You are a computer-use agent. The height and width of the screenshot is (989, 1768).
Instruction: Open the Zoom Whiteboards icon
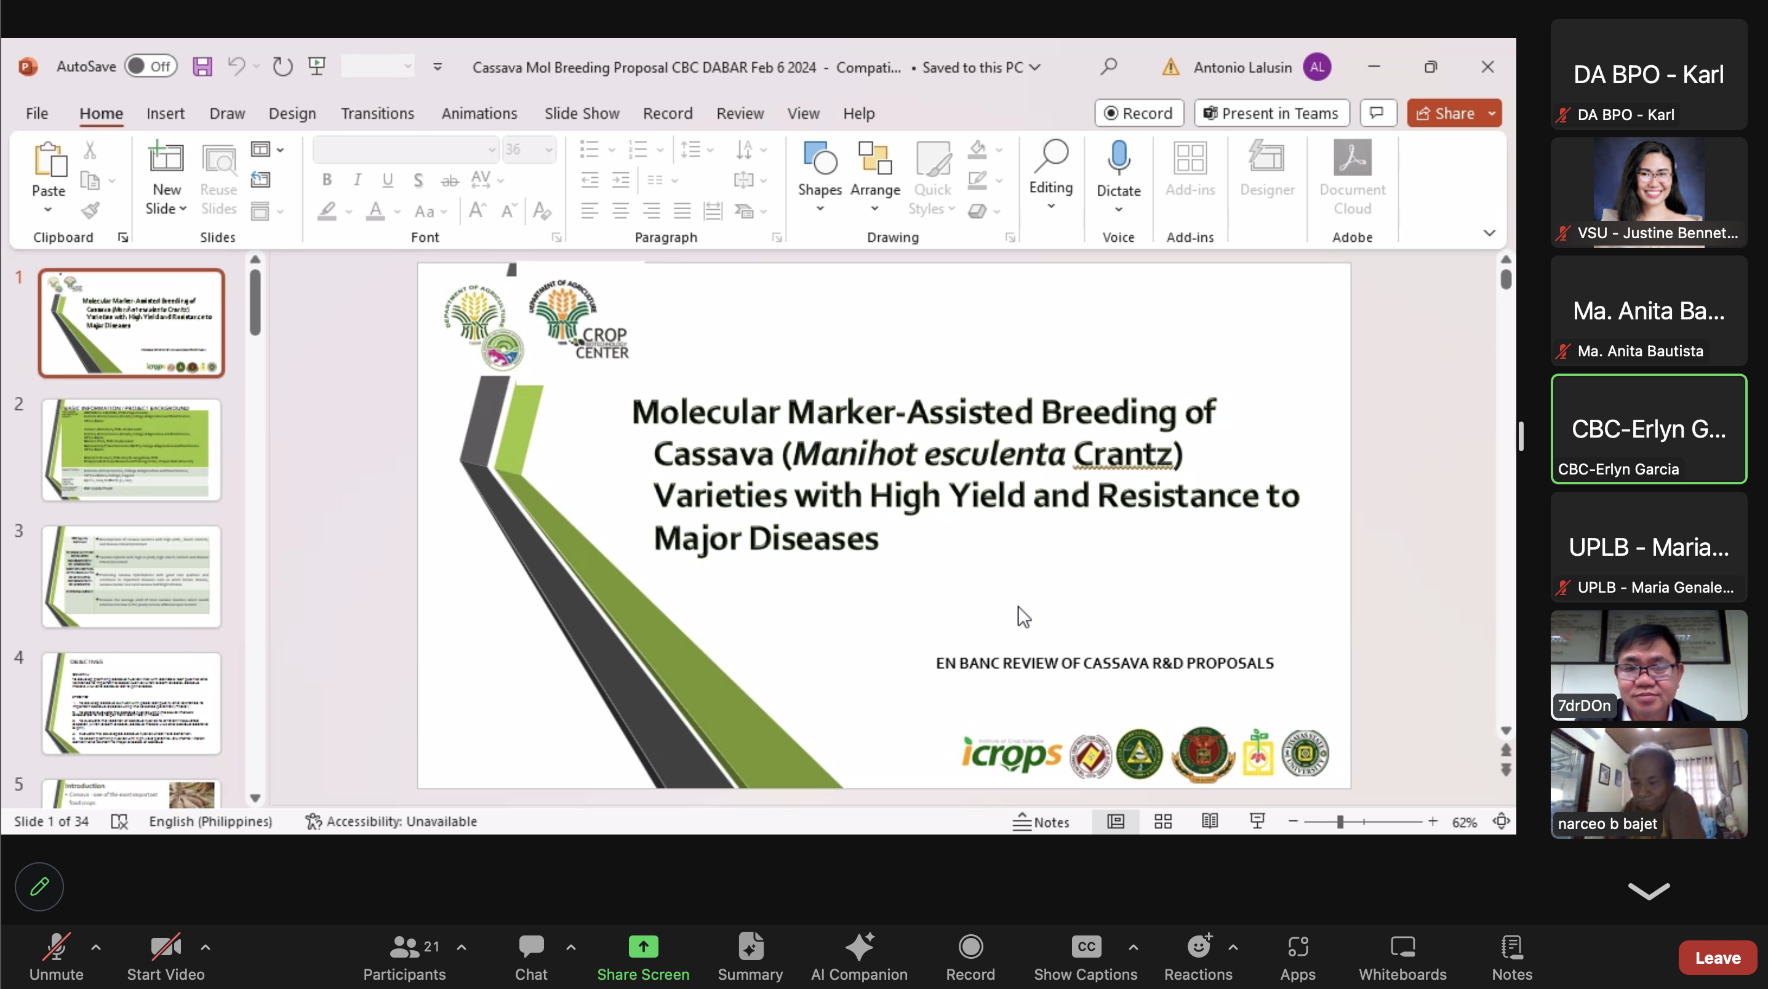point(1402,948)
